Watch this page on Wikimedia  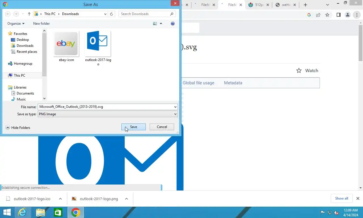click(x=307, y=71)
